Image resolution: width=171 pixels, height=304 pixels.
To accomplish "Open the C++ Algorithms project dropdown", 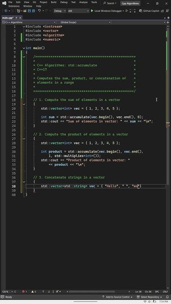I will (x=29, y=22).
